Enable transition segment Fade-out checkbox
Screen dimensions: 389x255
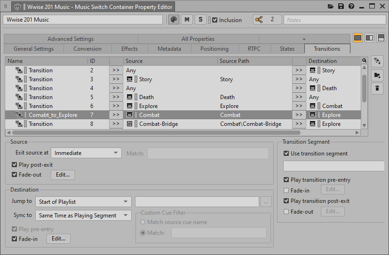[286, 212]
